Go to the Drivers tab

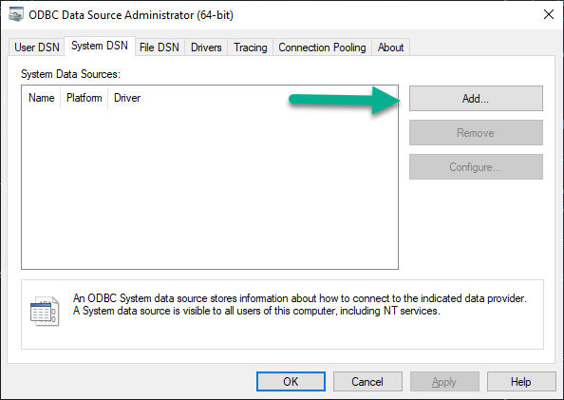206,48
